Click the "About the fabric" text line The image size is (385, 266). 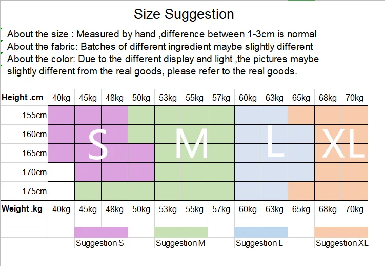tap(160, 47)
